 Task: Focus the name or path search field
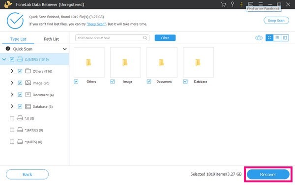pyautogui.click(x=112, y=38)
